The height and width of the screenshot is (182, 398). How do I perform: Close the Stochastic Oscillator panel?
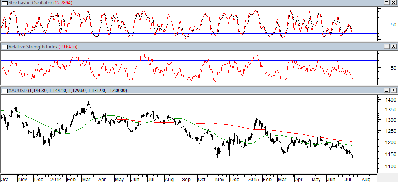coord(394,3)
